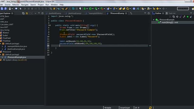The height and width of the screenshot is (109, 194).
Task: Open the Refactor menu
Action: tap(16, 5)
